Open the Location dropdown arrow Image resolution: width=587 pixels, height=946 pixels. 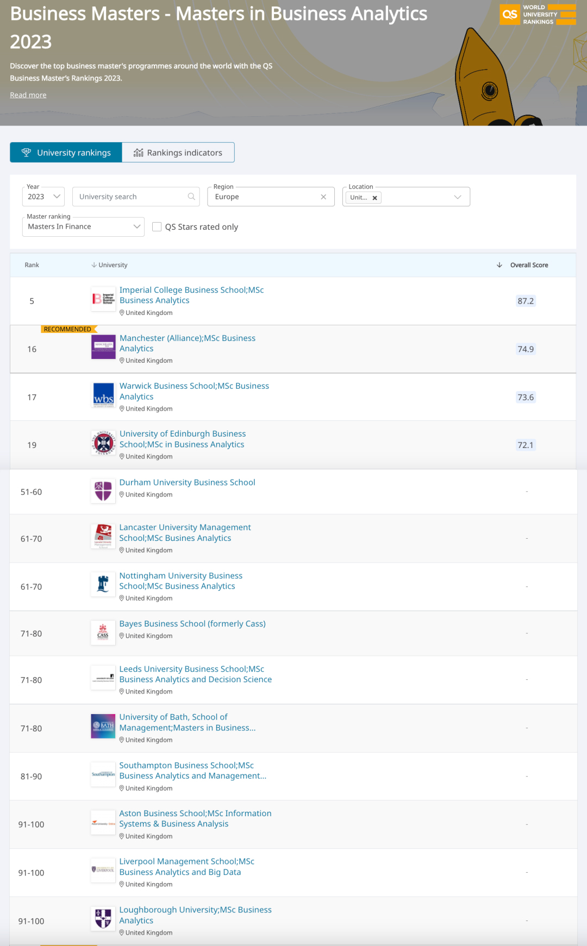(458, 197)
